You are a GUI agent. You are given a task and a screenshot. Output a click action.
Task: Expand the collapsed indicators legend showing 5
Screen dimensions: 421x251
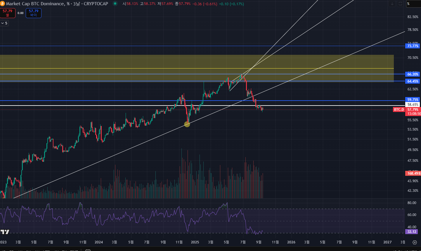pos(4,23)
